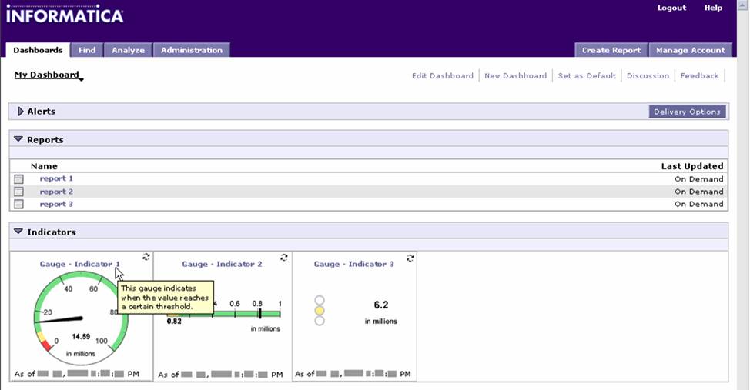
Task: Expand the Alerts section
Action: (21, 112)
